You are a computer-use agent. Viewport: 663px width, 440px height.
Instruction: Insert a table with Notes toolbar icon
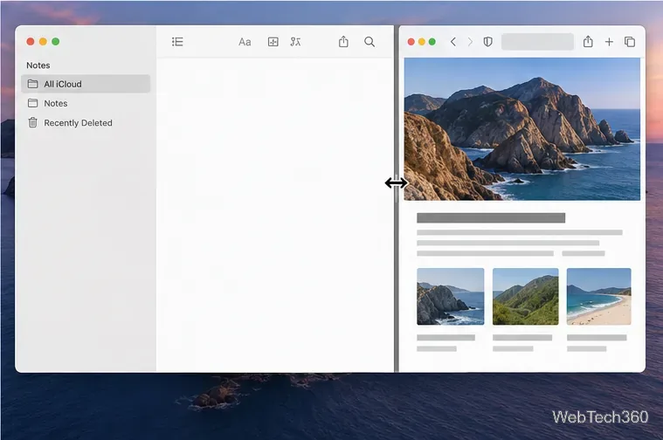[x=273, y=42]
